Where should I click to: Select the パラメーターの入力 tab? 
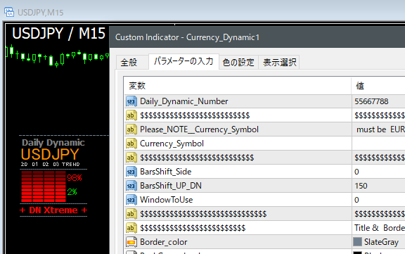pyautogui.click(x=184, y=61)
